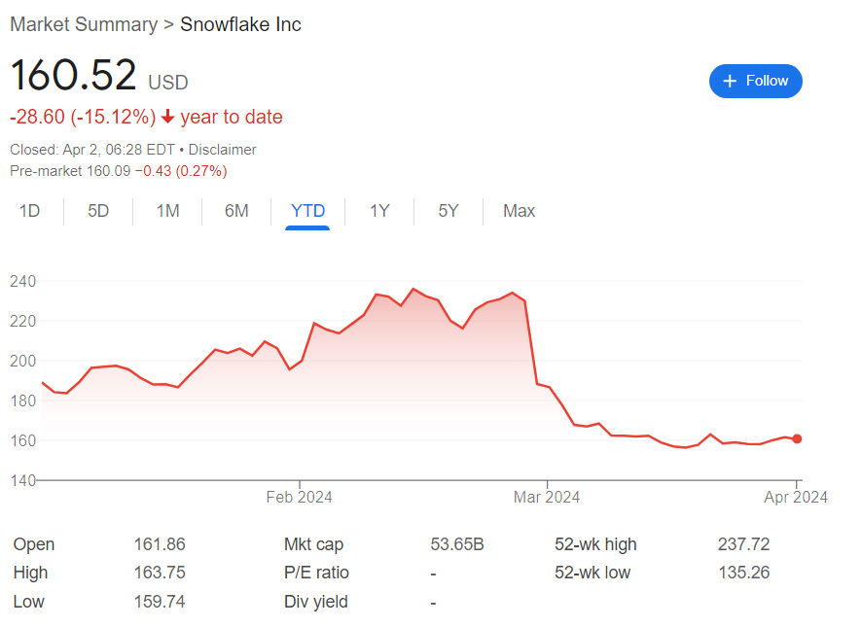Click the Mar 2024 axis marker

pos(547,498)
